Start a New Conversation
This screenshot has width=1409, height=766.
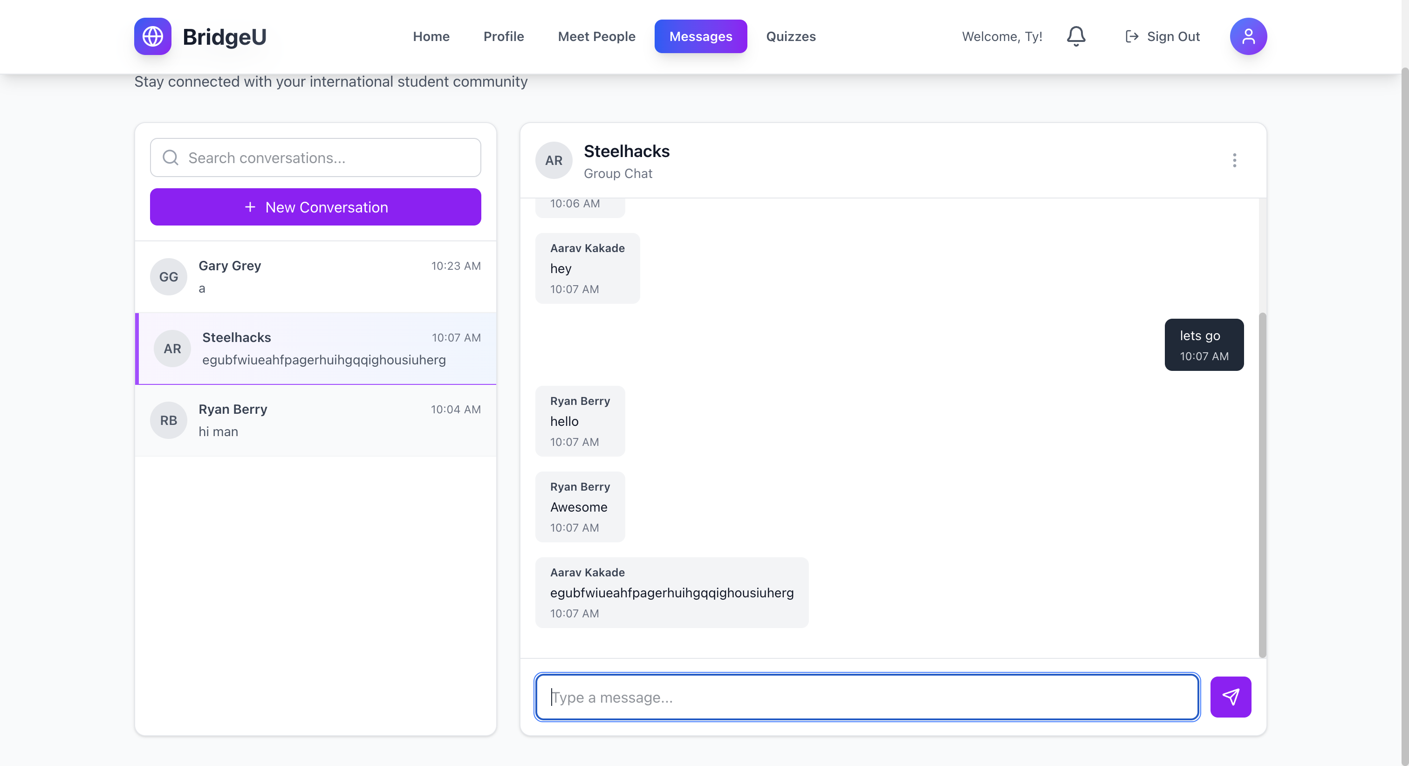315,207
